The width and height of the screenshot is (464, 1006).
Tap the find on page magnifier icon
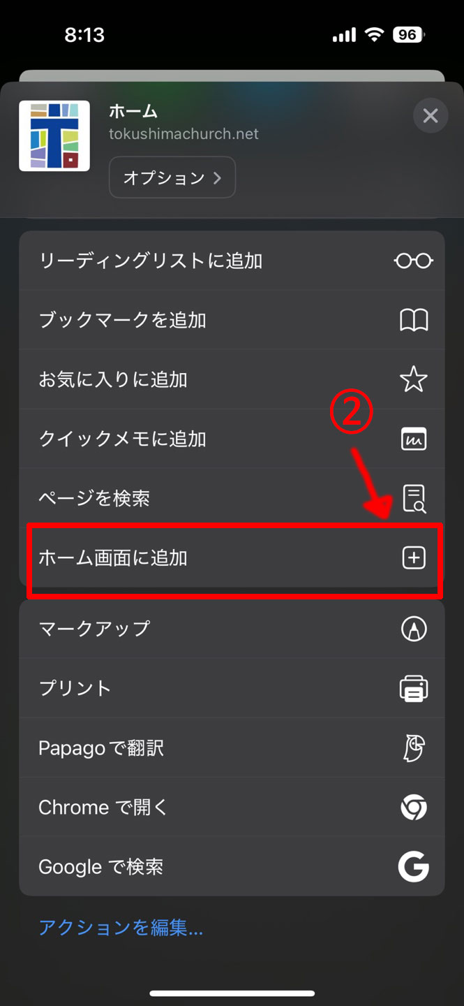pos(414,498)
